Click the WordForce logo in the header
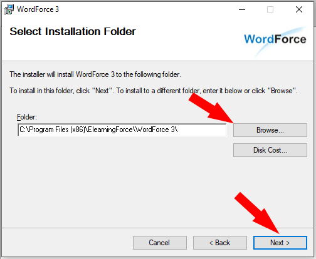The image size is (316, 259). [x=275, y=39]
